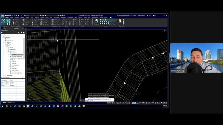Select the Rotate tool in Modify
Viewport: 223px width, 125px height.
tap(81, 20)
